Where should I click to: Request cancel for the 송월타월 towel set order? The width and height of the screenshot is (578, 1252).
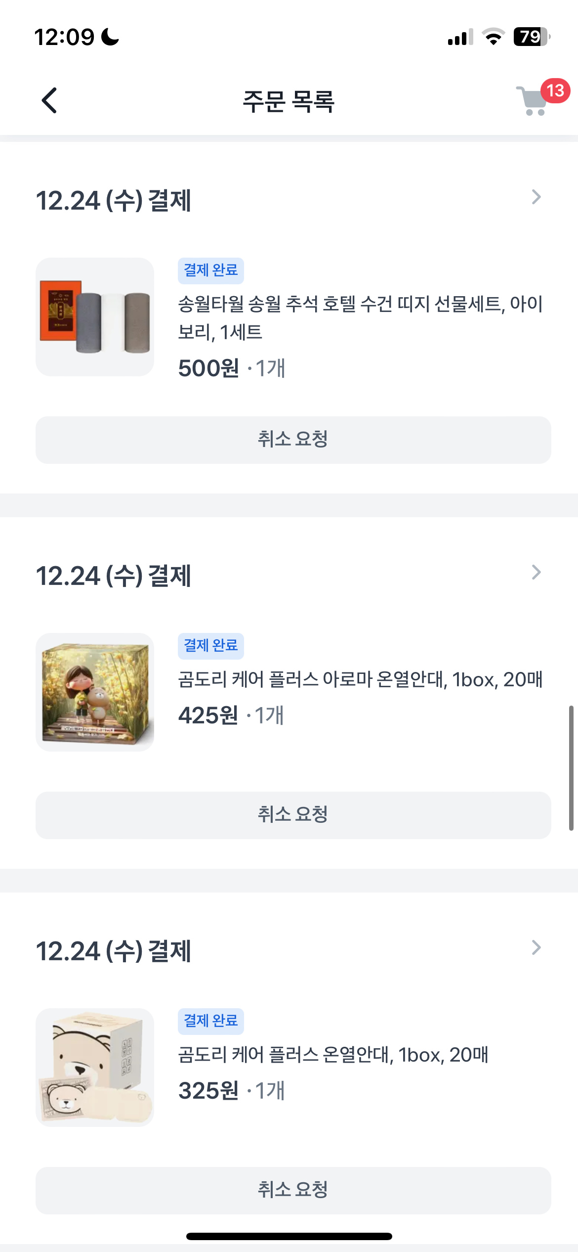[x=293, y=440]
